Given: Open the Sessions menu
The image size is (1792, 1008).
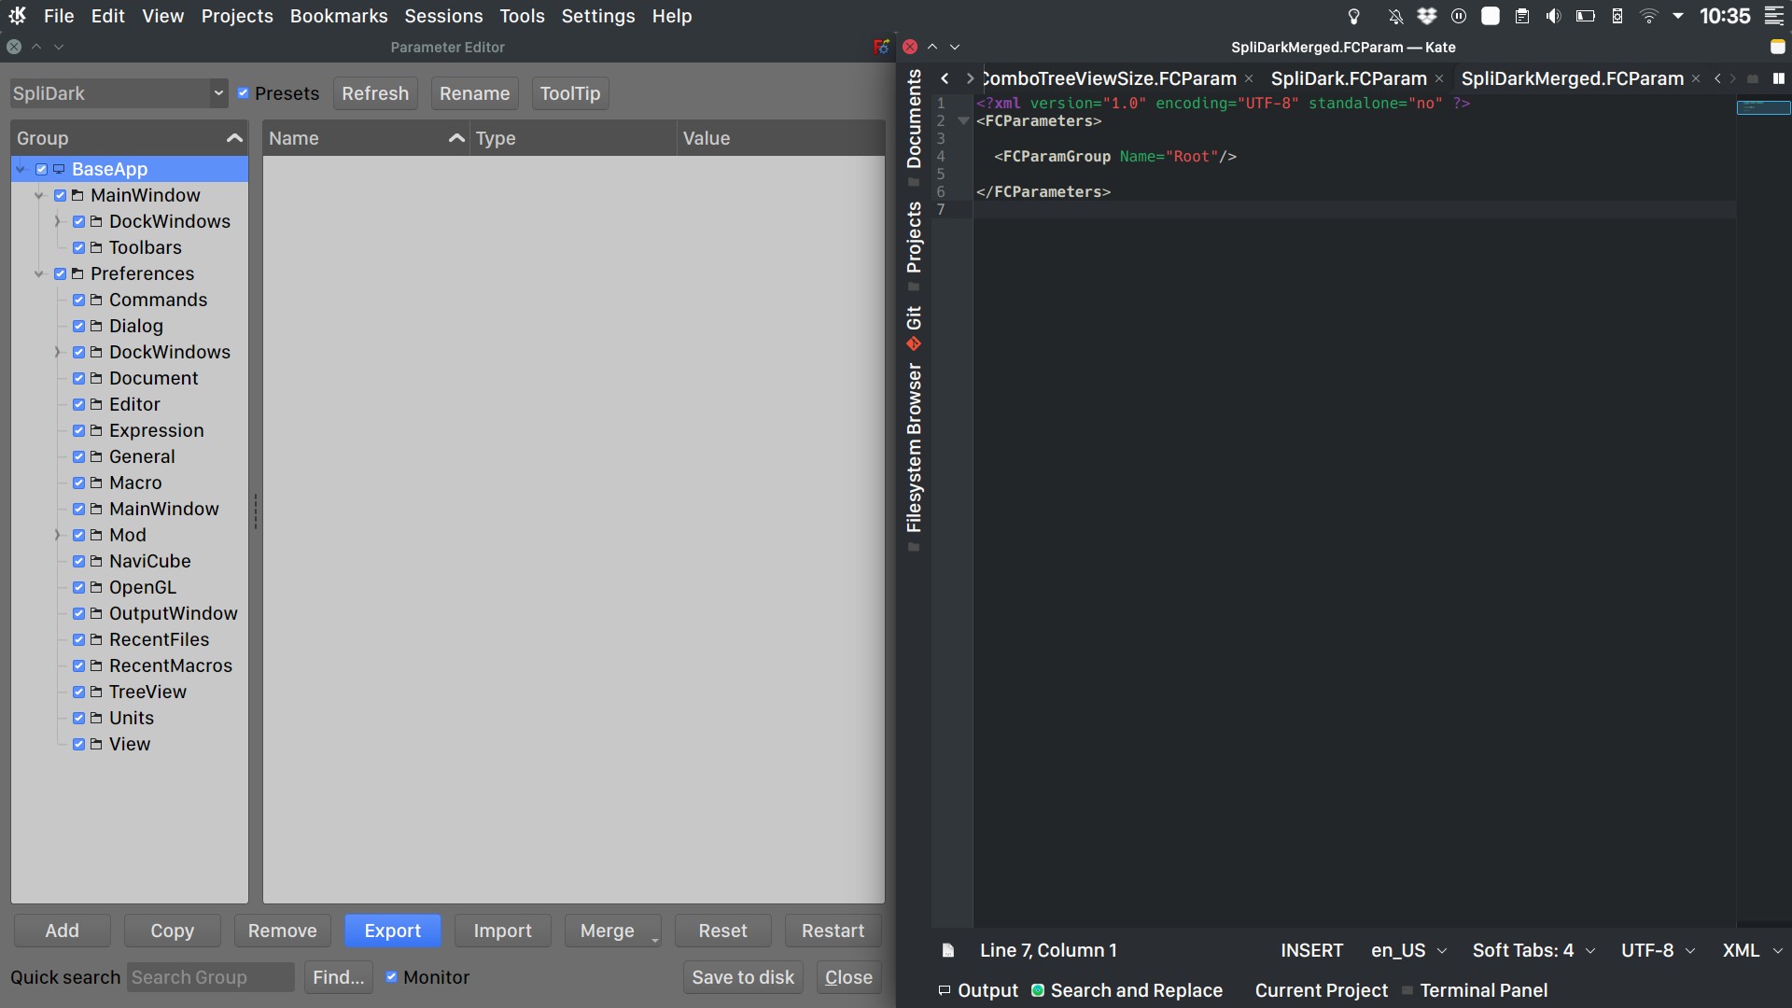Looking at the screenshot, I should pos(443,15).
